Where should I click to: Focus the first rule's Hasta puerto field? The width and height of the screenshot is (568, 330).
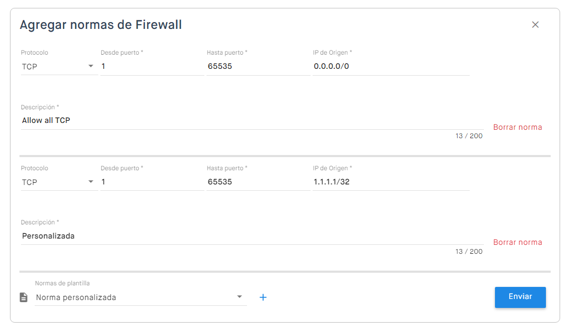tap(259, 67)
